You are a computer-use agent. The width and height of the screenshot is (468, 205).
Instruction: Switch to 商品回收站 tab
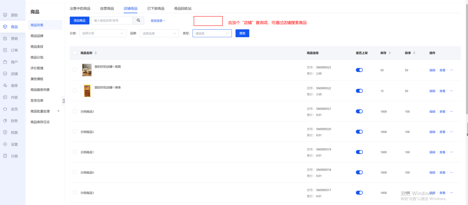[183, 8]
